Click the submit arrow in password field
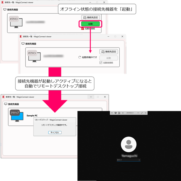This screenshot has height=181, width=181. (139, 160)
